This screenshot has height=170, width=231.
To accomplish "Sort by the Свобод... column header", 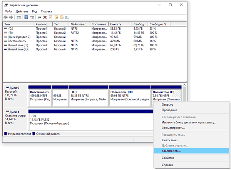I will click(x=140, y=24).
